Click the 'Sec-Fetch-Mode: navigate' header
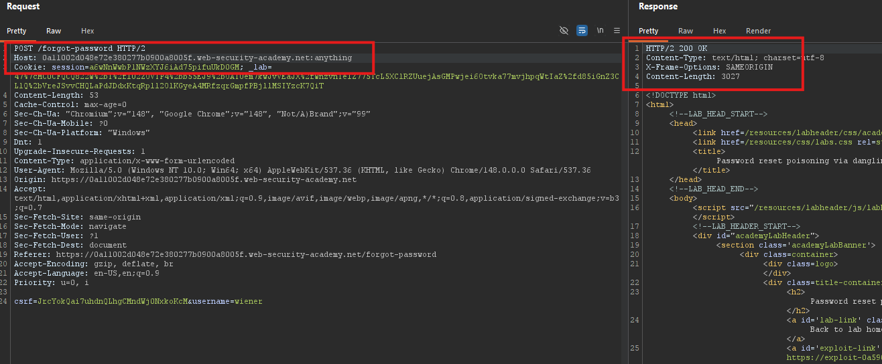882x364 pixels. [x=70, y=227]
